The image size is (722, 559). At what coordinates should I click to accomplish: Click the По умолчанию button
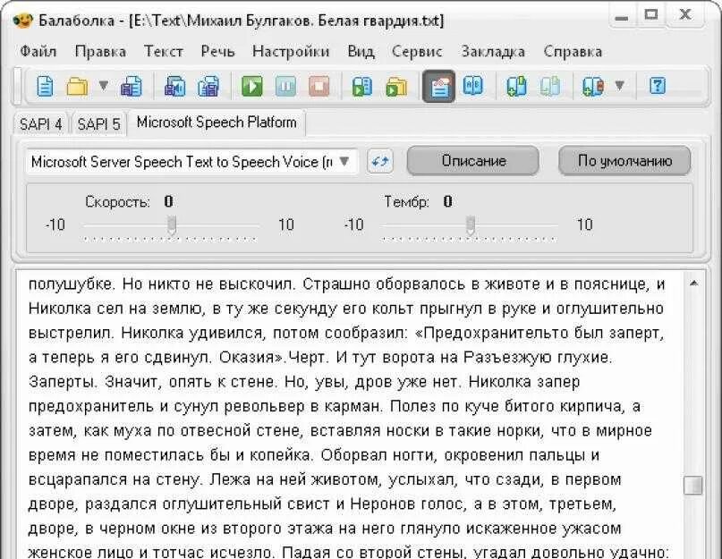pos(624,161)
